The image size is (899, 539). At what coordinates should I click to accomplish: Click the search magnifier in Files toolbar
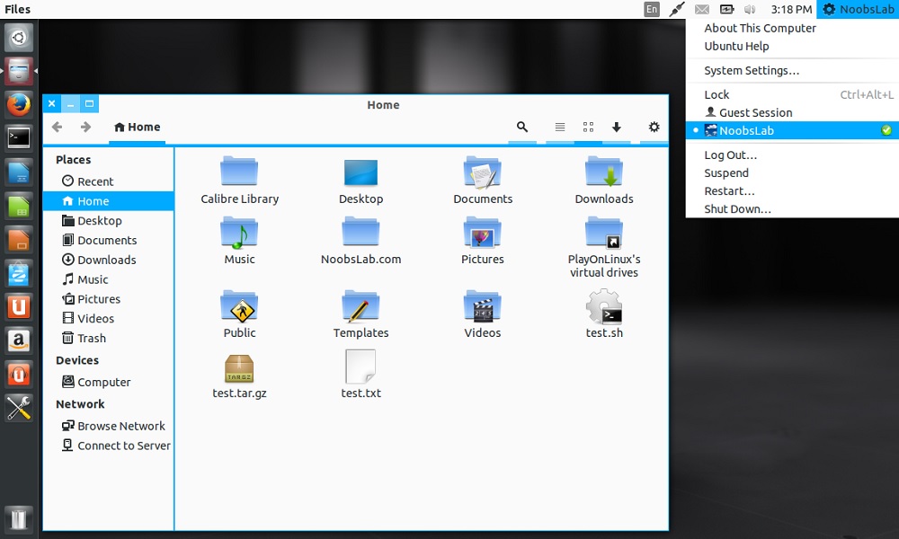point(521,128)
